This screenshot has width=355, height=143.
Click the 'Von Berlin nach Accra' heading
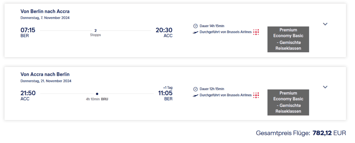45,11
